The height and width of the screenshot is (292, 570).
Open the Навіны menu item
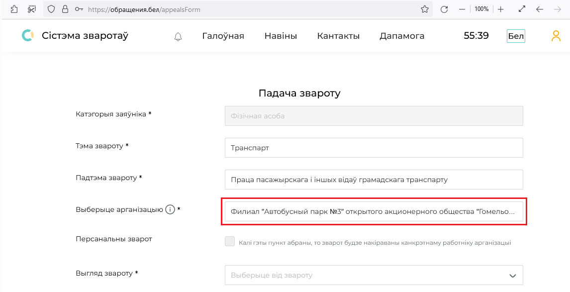(281, 36)
